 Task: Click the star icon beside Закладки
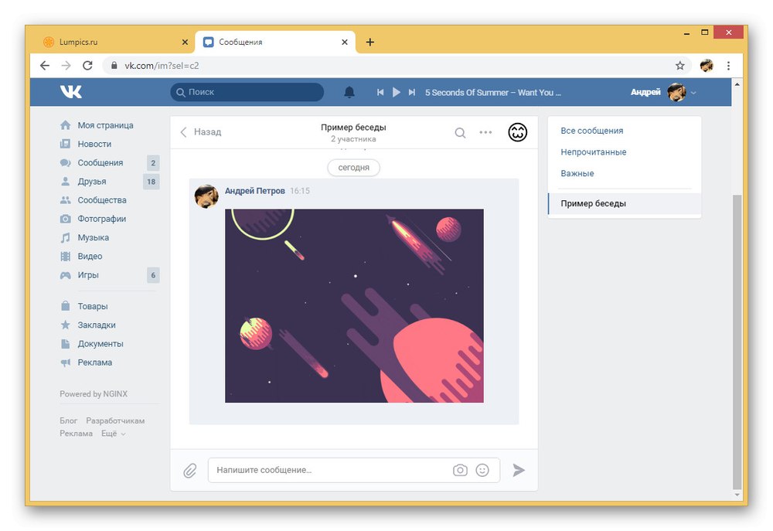click(65, 325)
